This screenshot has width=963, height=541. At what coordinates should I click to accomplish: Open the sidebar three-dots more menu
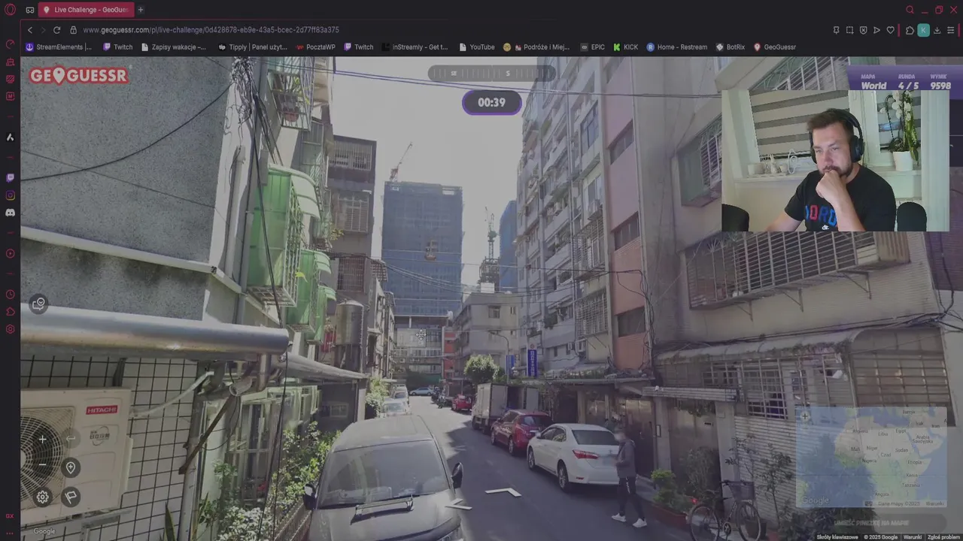[x=10, y=533]
